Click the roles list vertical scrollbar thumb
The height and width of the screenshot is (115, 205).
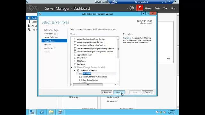pos(118,49)
